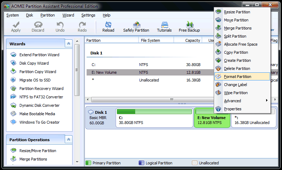The image size is (282, 170).
Task: Open the Help menu
Action: pyautogui.click(x=106, y=15)
